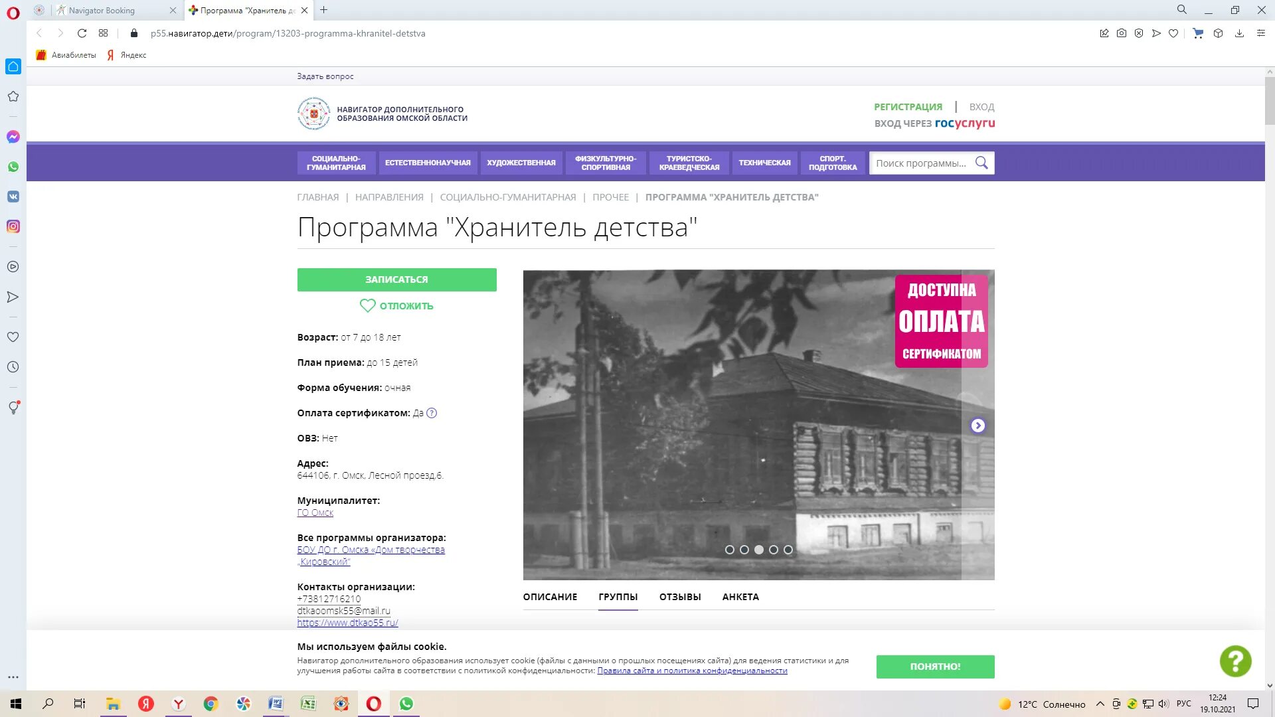
Task: Click next slide arrow on photo carousel
Action: [977, 426]
